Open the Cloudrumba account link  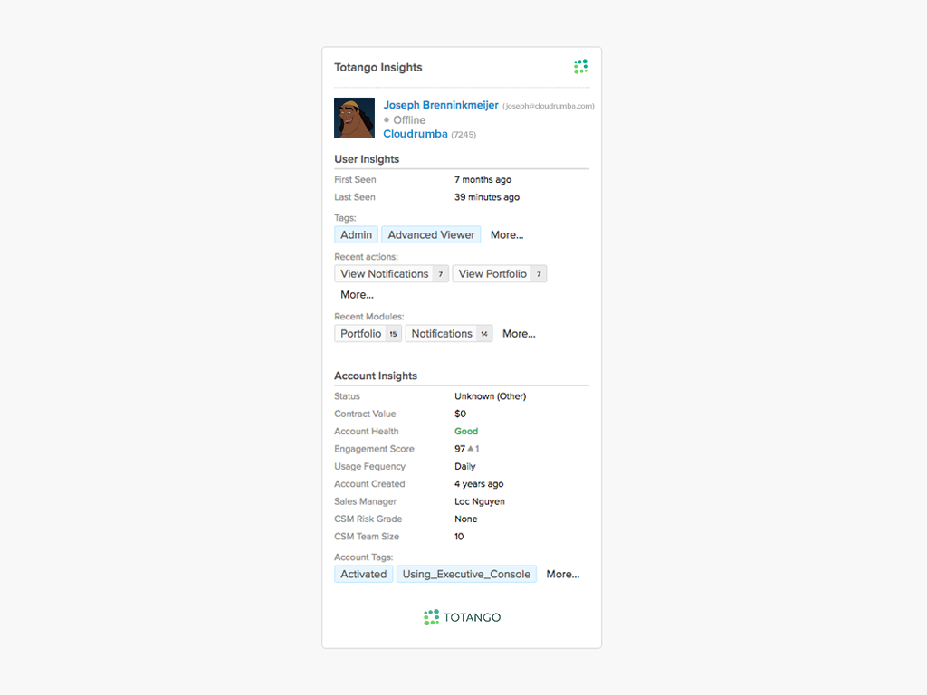(x=415, y=134)
